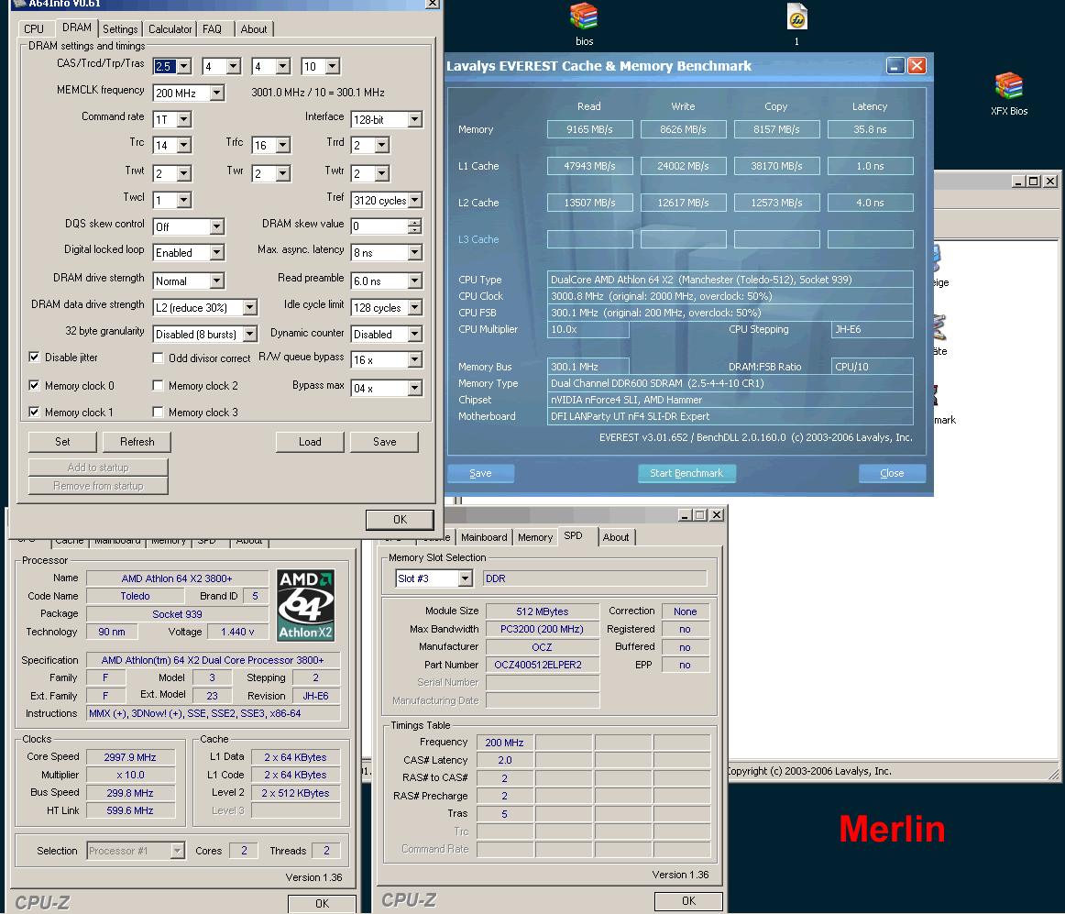This screenshot has height=914, width=1065.
Task: Click the Core Speed 2997.9 MHz value
Action: [x=130, y=757]
